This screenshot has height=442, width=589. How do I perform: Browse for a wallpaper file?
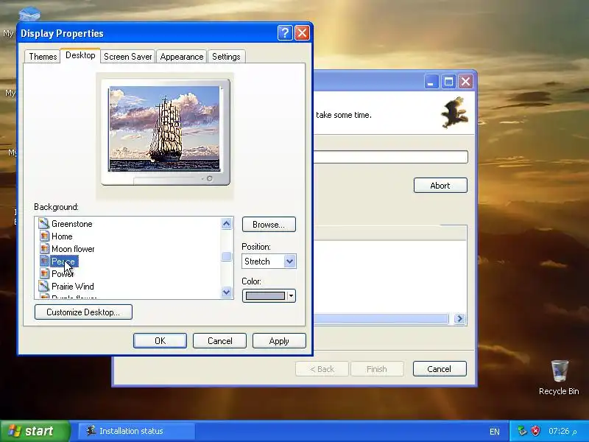pos(269,225)
